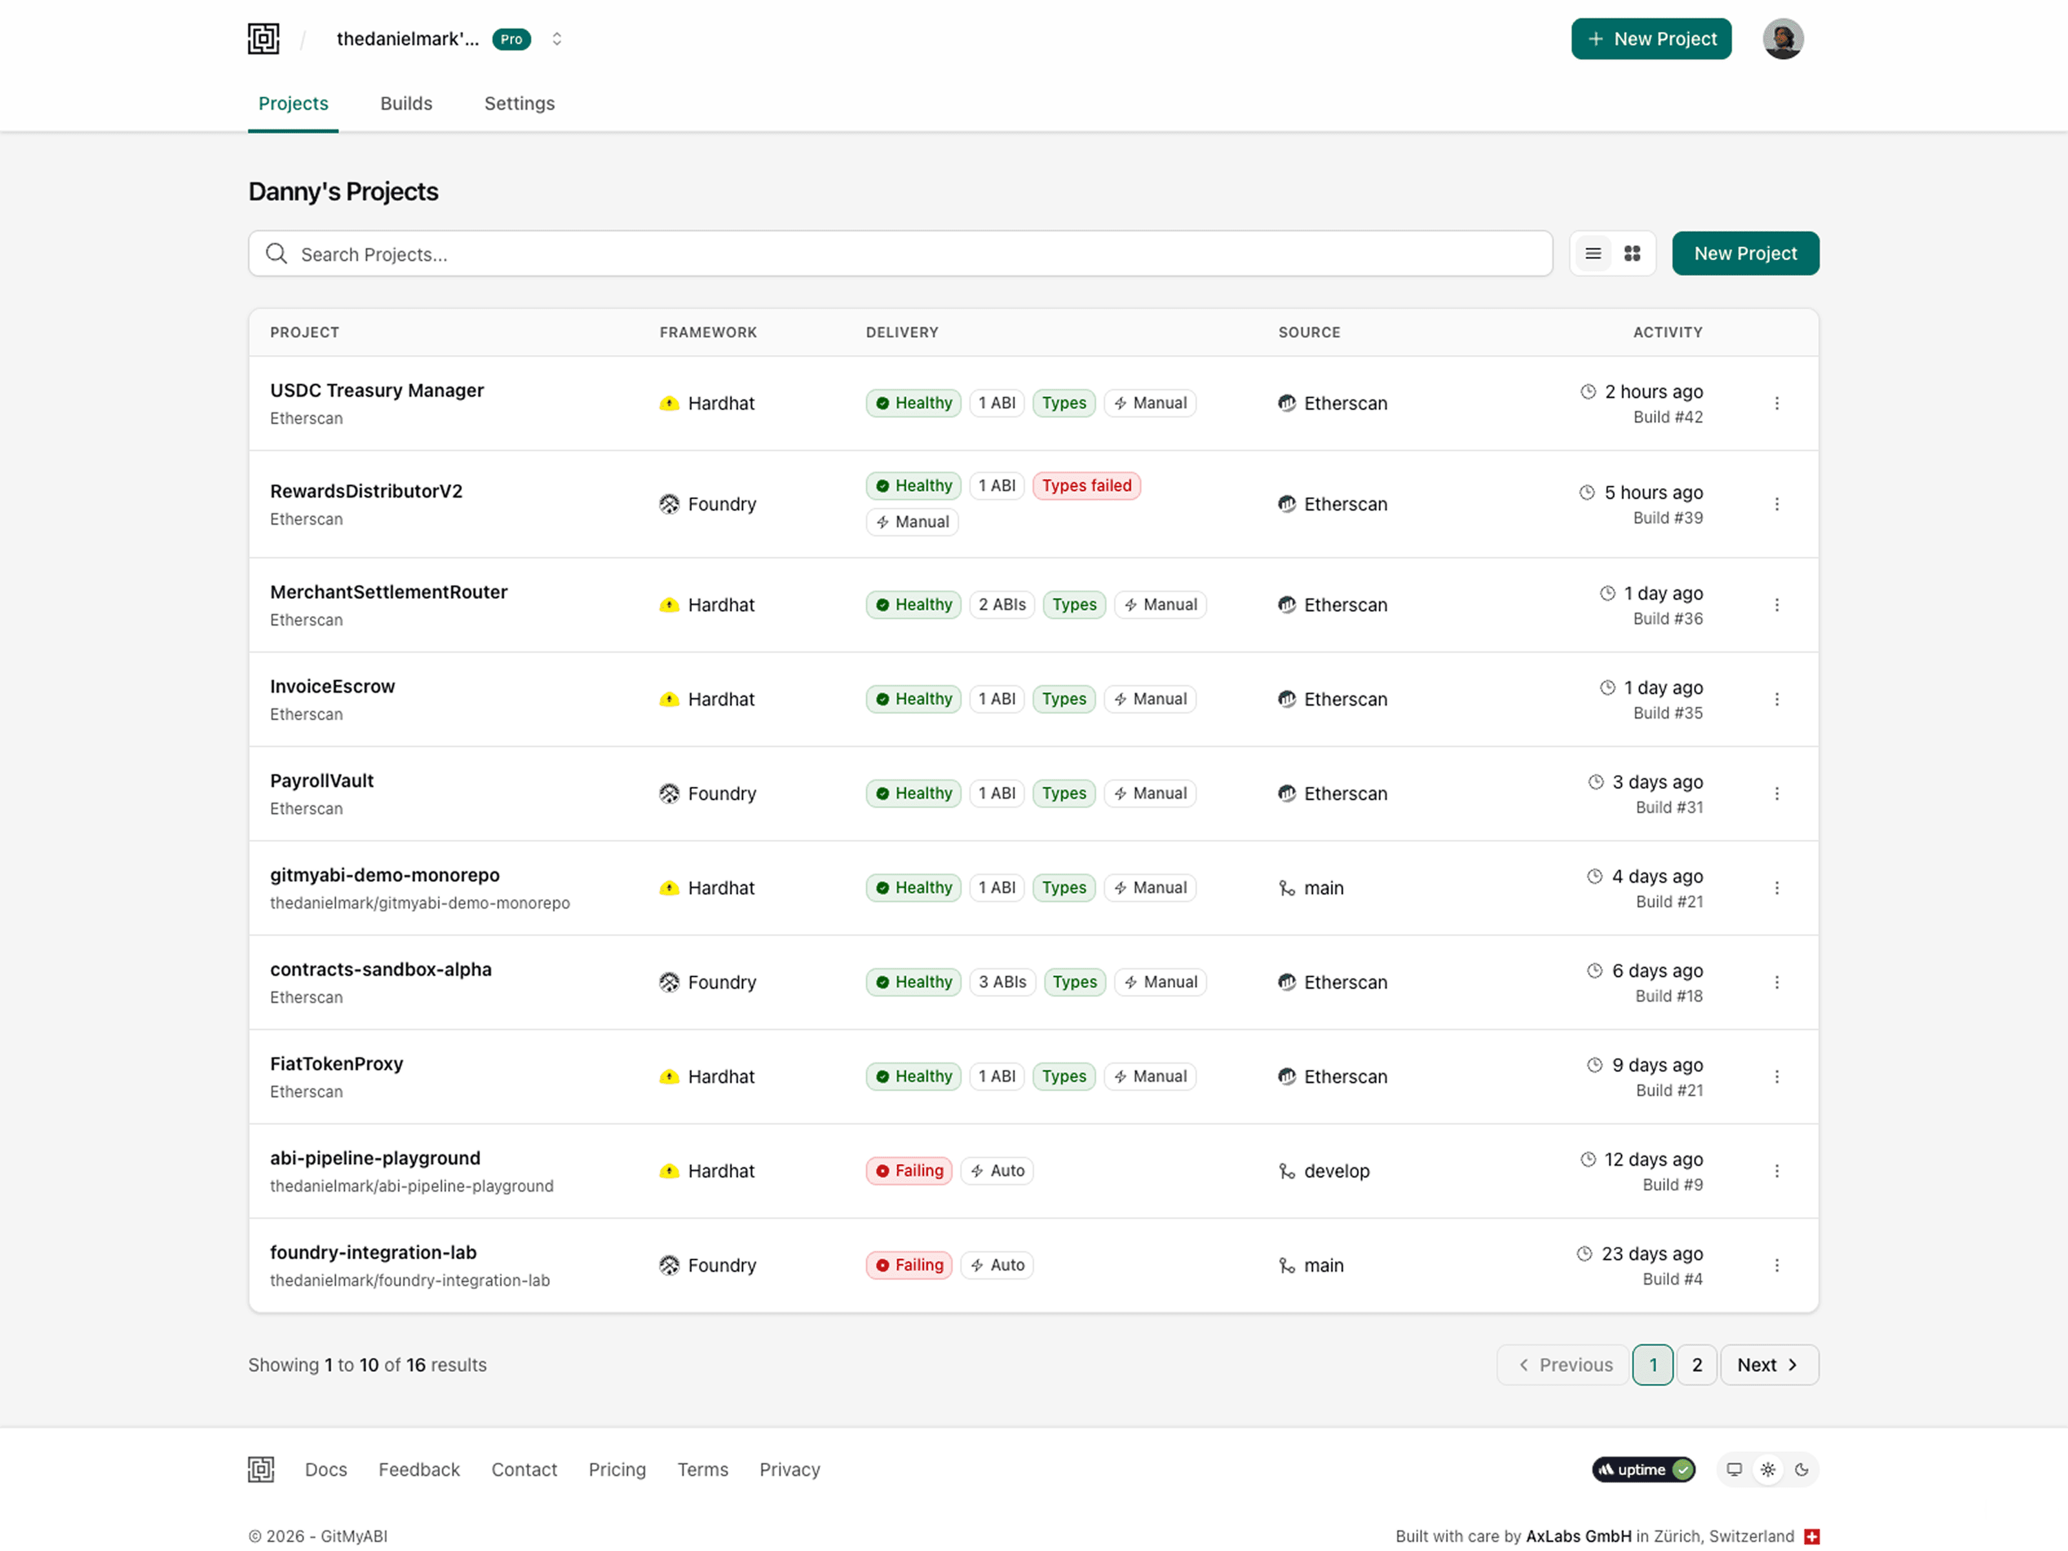The image size is (2068, 1551).
Task: Open actions menu for PayrollVault
Action: click(x=1777, y=794)
